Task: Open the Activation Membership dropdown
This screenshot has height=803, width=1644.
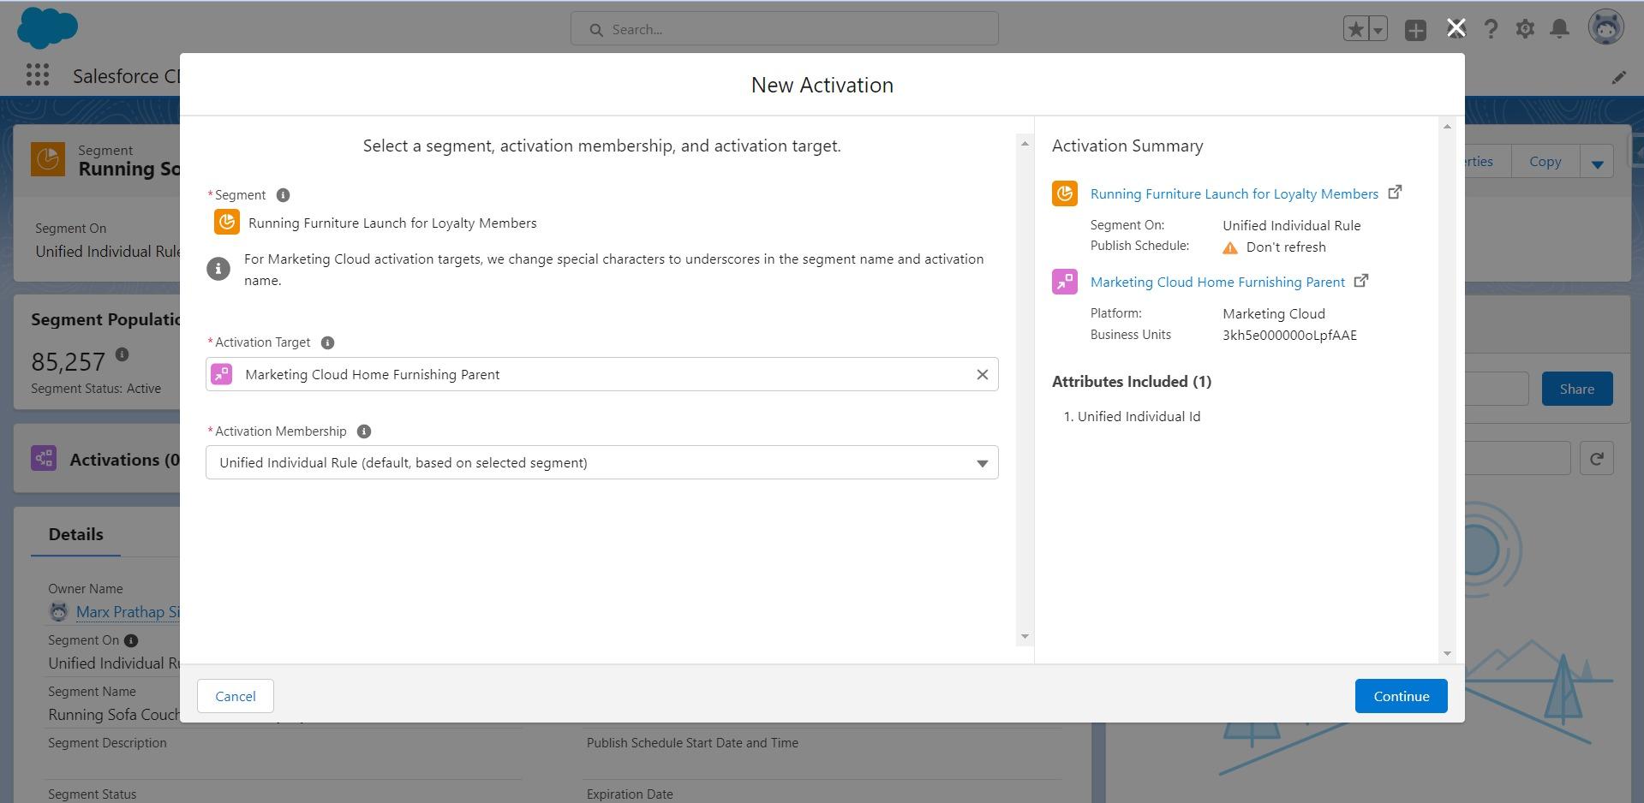Action: pyautogui.click(x=602, y=463)
